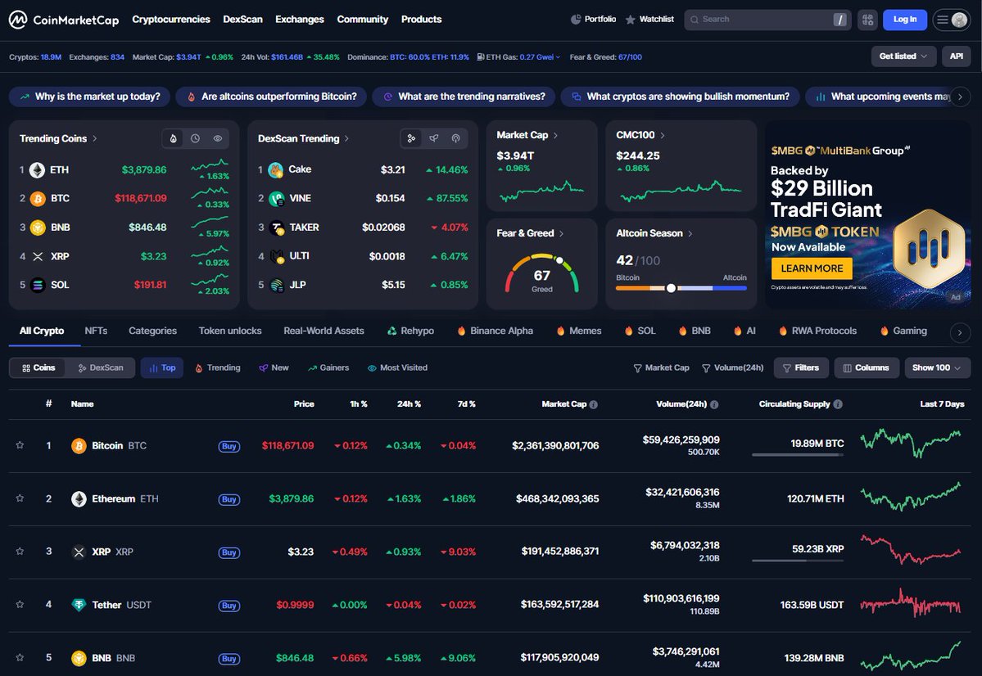Ask 'Why is the market up today?'
Viewport: 982px width, 676px height.
tap(89, 97)
